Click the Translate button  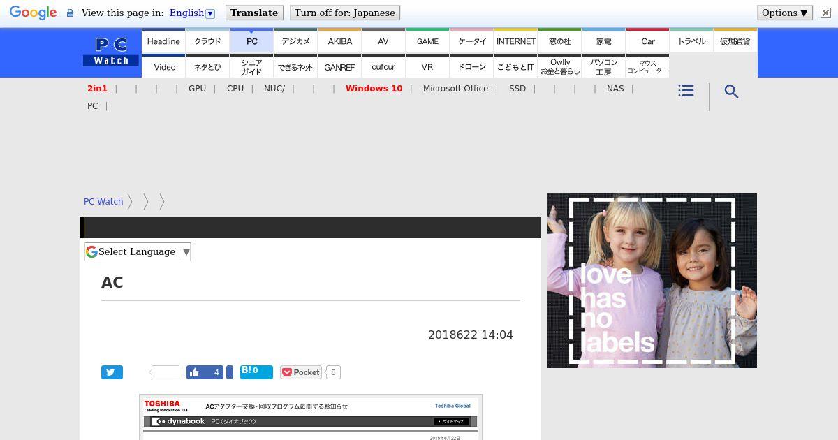pyautogui.click(x=254, y=13)
